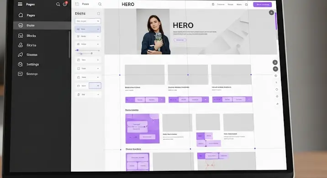Select the purple flowchart thumbnail card
The height and width of the screenshot is (178, 327).
coord(142,128)
